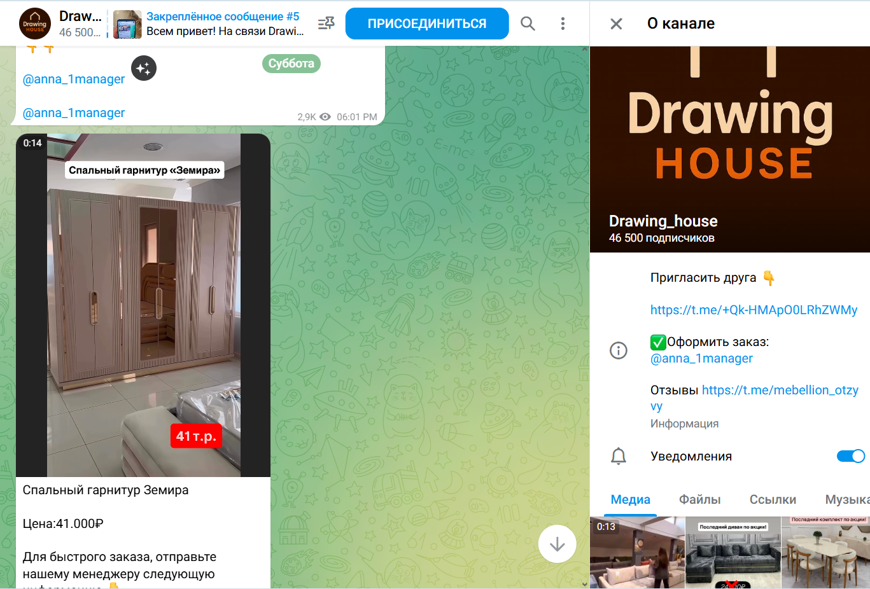Open the chat three-dot options menu
Screen dimensions: 870x589
point(563,24)
